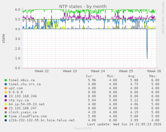Click 64.ip-54-39-23.net average value 4.06
Screen dimensions: 166x132
134,104
